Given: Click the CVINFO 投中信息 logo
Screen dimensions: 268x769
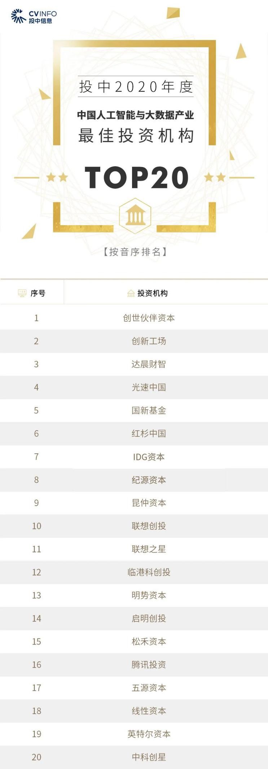Looking at the screenshot, I should 34,16.
